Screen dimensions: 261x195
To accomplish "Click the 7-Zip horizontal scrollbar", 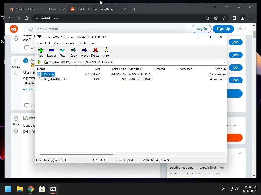I will (x=76, y=154).
